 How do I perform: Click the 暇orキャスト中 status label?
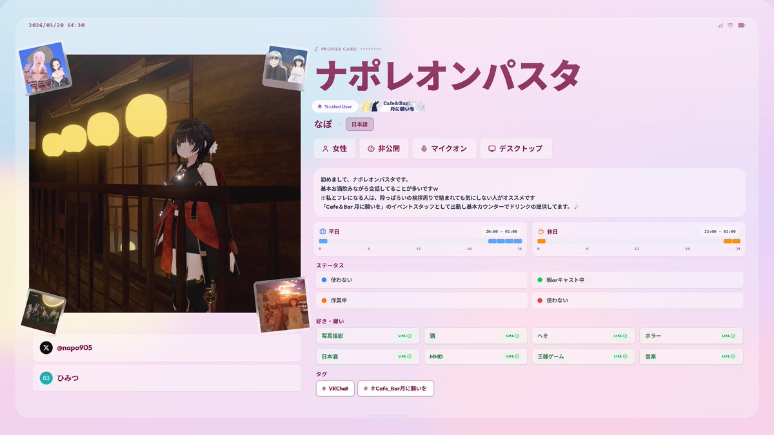click(x=565, y=280)
